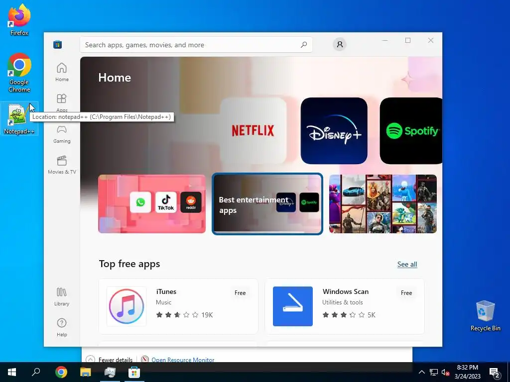Open the Disney+ featured tile
510x382 pixels.
[334, 131]
